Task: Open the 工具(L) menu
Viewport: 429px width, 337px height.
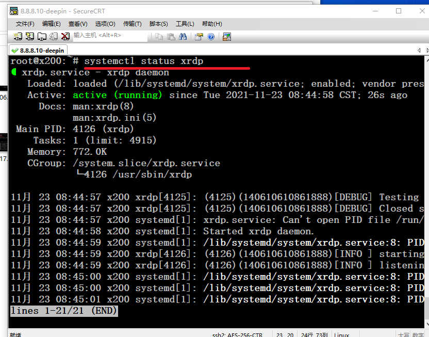Action: coord(185,24)
